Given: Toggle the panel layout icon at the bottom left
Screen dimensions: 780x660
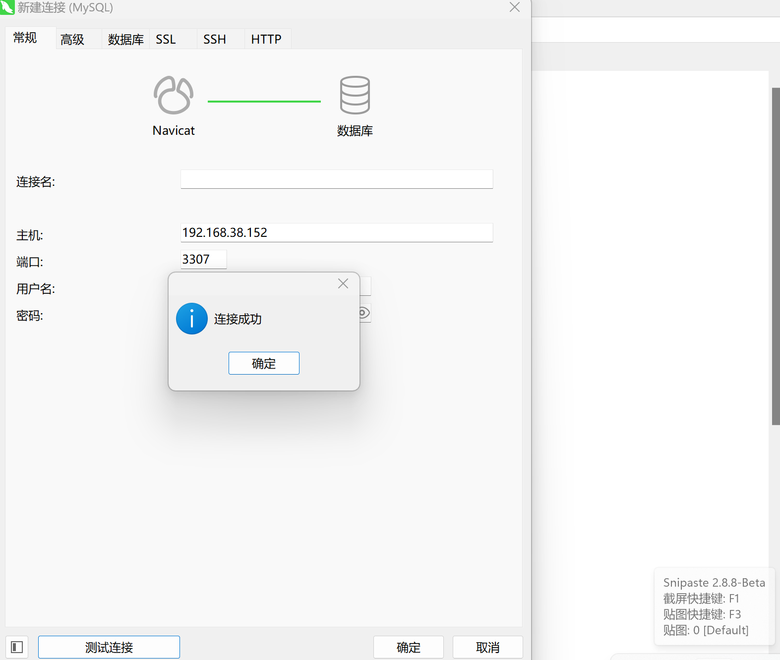Looking at the screenshot, I should tap(17, 647).
